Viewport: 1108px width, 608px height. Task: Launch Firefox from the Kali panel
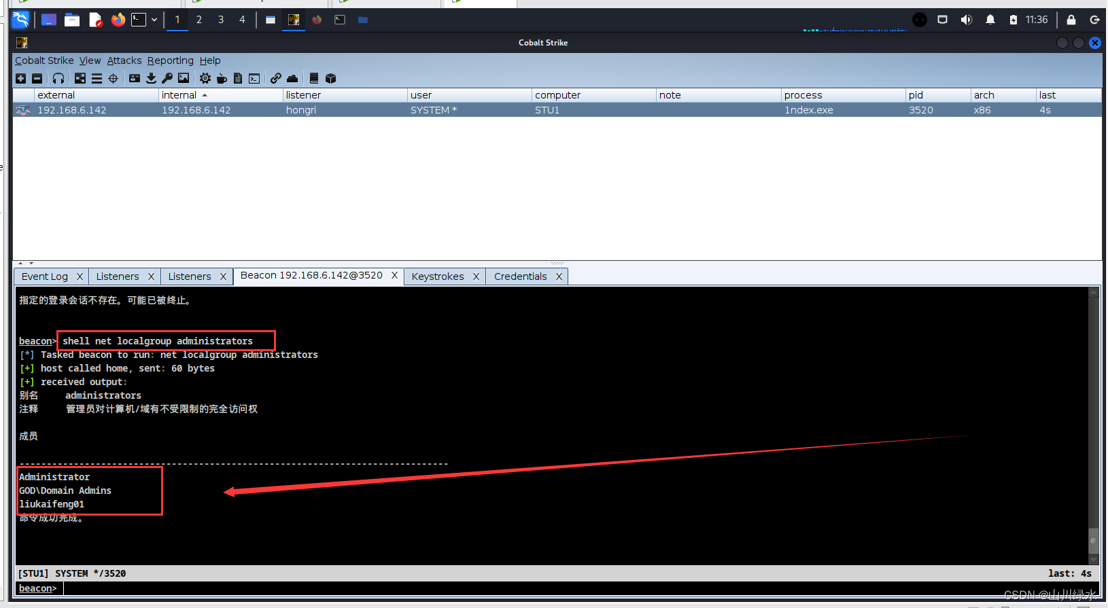pos(118,20)
